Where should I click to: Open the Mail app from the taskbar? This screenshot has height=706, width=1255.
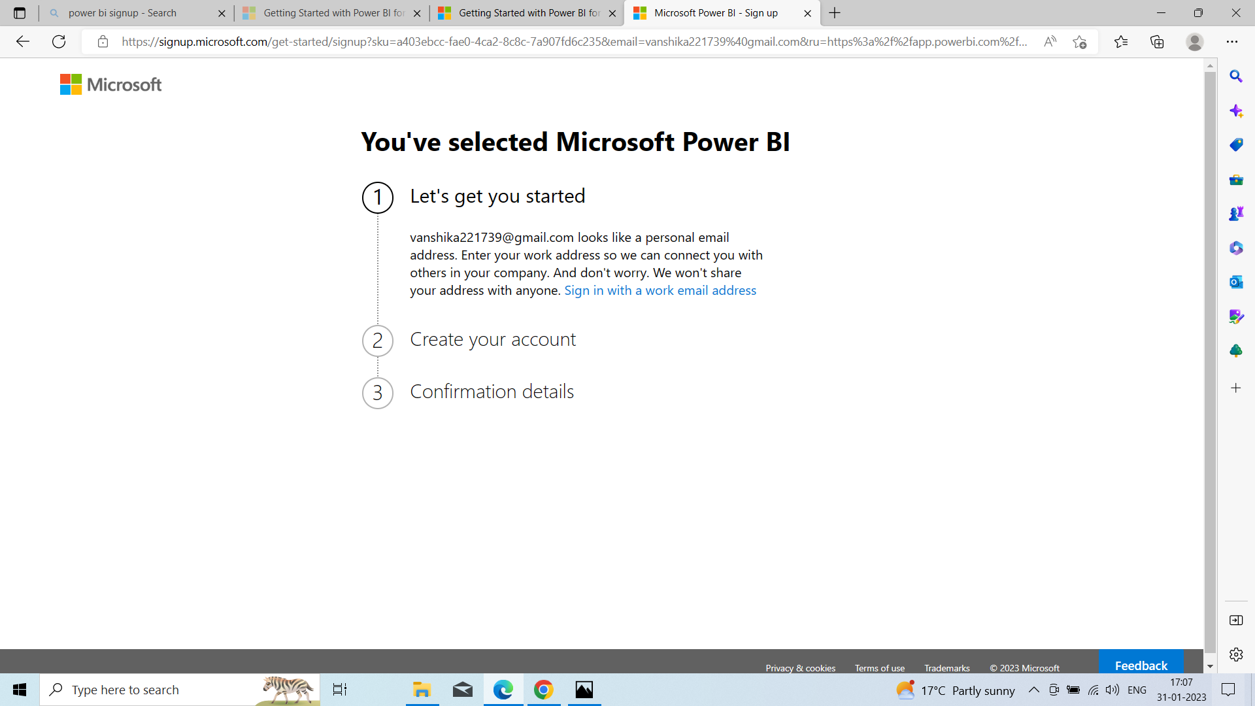tap(463, 690)
